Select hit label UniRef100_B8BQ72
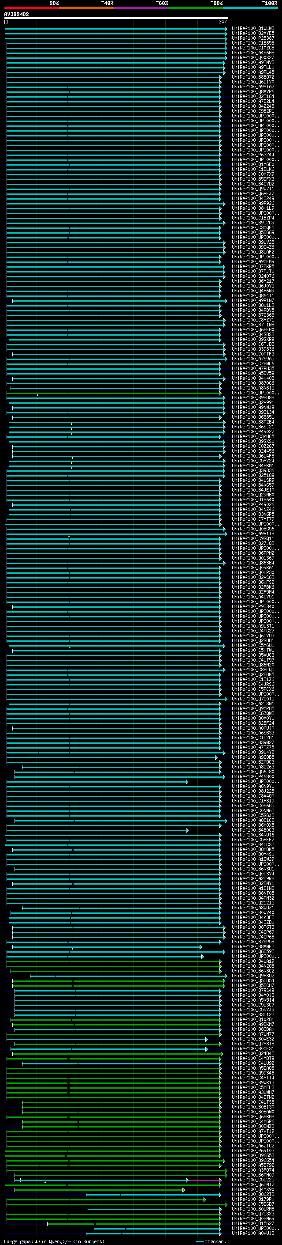This screenshot has height=1245, width=282. (x=253, y=77)
